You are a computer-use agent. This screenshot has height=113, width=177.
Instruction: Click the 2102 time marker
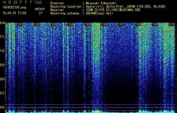pos(36,24)
